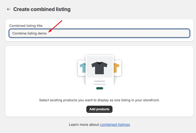The width and height of the screenshot is (196, 133).
Task: Click the back arrow beside Create combined listing
Action: pos(9,9)
